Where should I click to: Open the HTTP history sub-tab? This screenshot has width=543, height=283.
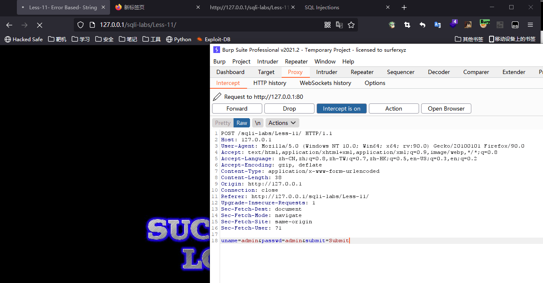tap(270, 83)
